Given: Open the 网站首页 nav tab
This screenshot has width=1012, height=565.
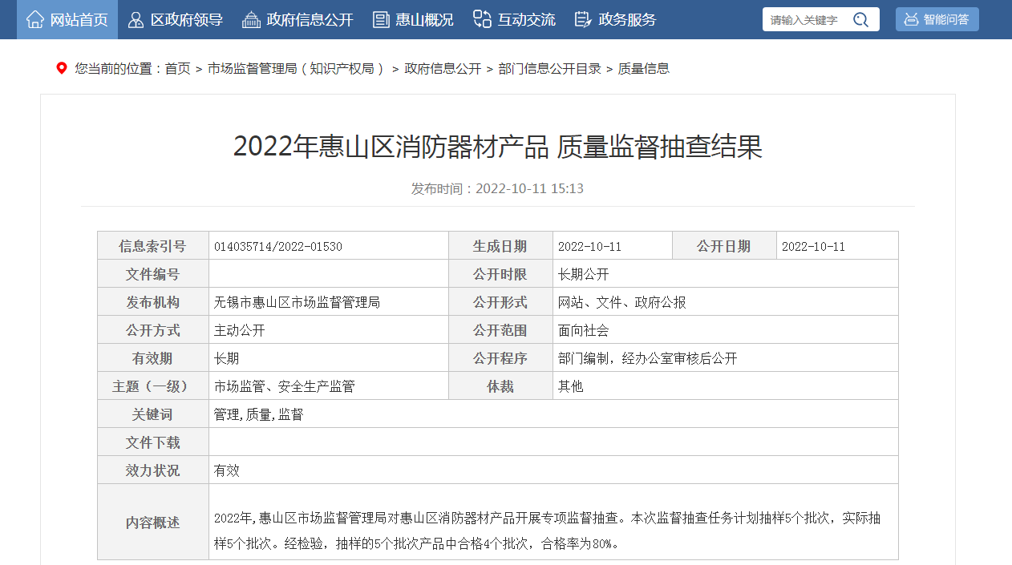Looking at the screenshot, I should 67,19.
